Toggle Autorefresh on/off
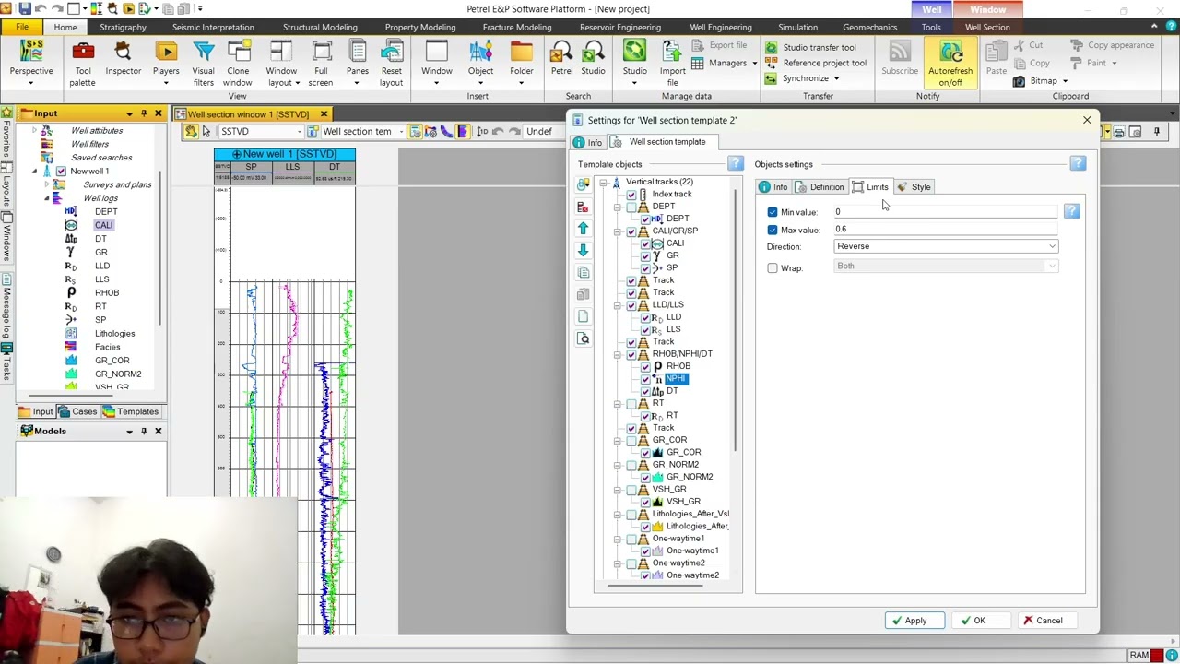The image size is (1180, 664). [x=950, y=64]
